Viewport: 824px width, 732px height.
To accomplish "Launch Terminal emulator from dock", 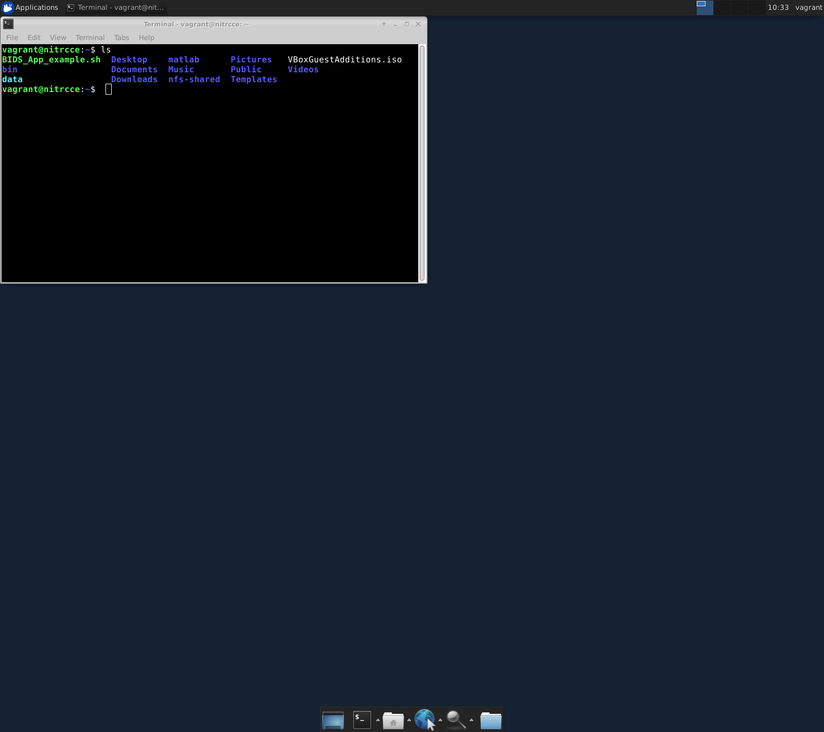I will 362,720.
